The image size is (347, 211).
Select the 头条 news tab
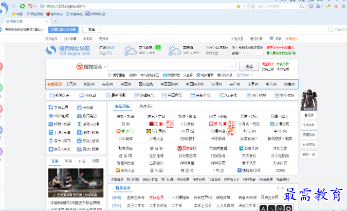pyautogui.click(x=55, y=161)
